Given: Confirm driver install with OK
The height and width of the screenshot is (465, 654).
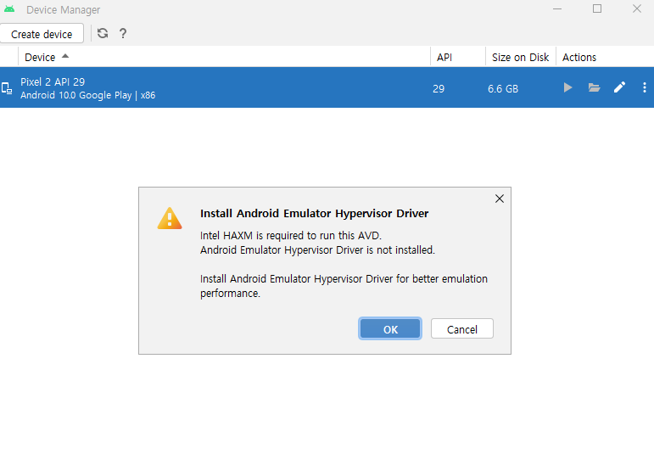Looking at the screenshot, I should point(390,329).
